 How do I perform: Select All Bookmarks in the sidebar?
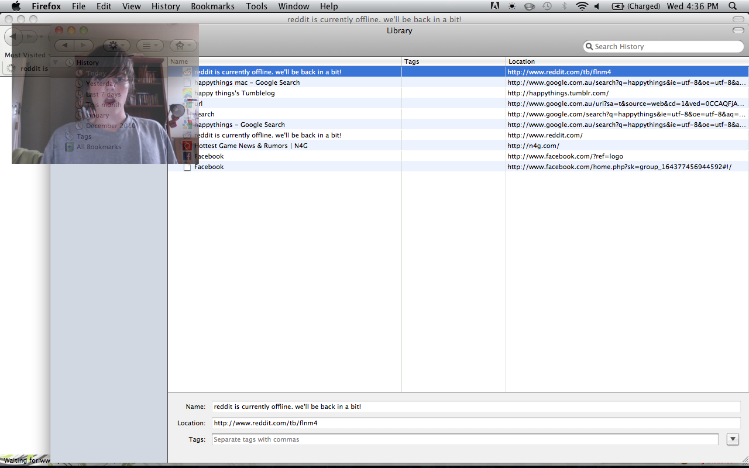pyautogui.click(x=98, y=147)
